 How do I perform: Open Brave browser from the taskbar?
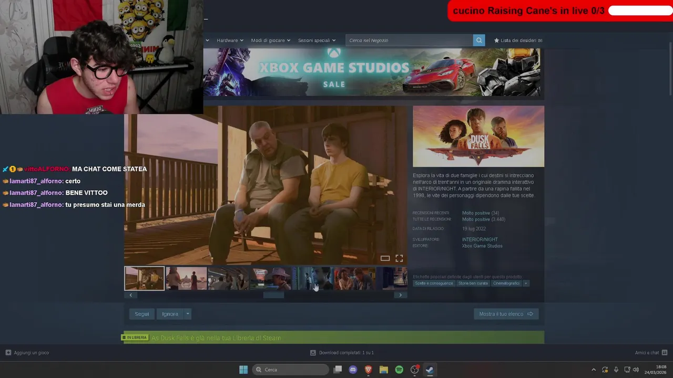click(368, 370)
